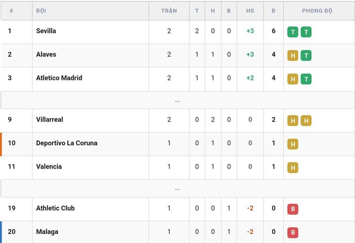Expand hidden rows between Atletico Madrid and Villarreal
Image resolution: width=355 pixels, height=243 pixels.
point(177,100)
